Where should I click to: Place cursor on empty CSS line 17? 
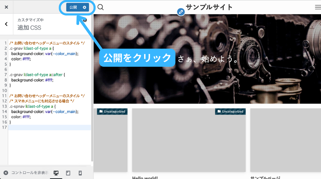pyautogui.click(x=49, y=128)
